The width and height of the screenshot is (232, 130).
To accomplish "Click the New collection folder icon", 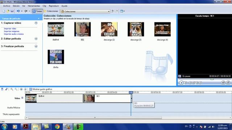I will pos(116,11).
